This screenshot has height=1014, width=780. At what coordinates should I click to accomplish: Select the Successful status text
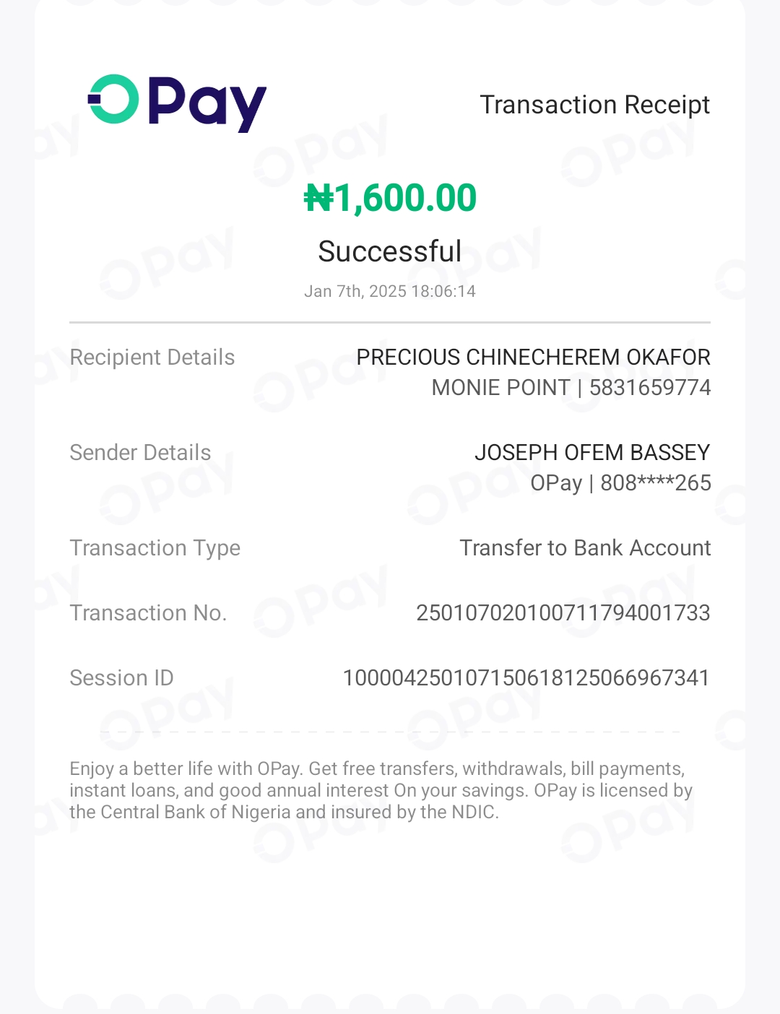(390, 251)
